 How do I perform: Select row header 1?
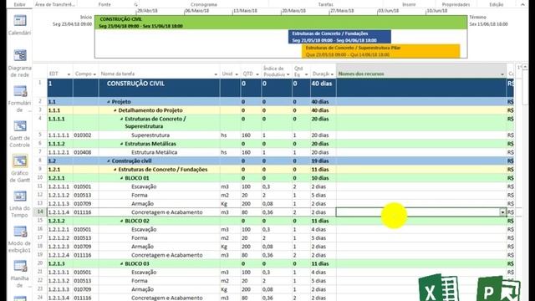coord(40,88)
